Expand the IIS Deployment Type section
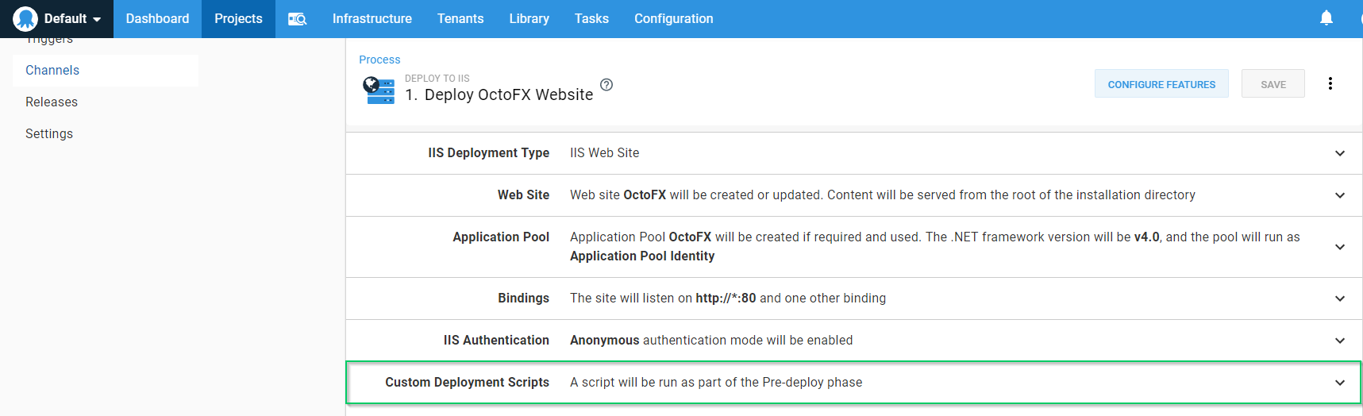Screen dimensions: 1363x416 [x=1339, y=153]
